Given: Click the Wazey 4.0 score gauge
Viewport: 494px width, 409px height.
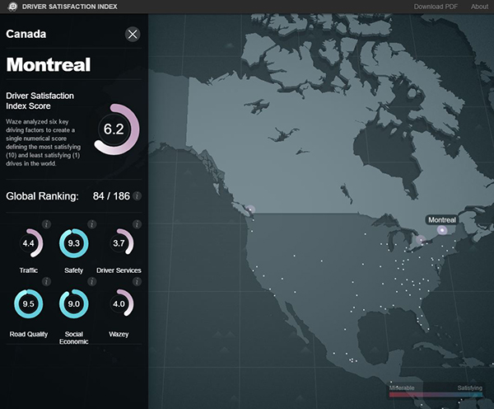Looking at the screenshot, I should coord(119,303).
